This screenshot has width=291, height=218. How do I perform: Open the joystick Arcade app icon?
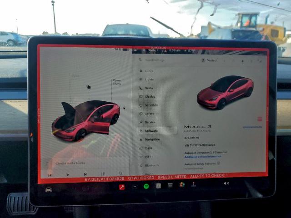[x=194, y=184]
